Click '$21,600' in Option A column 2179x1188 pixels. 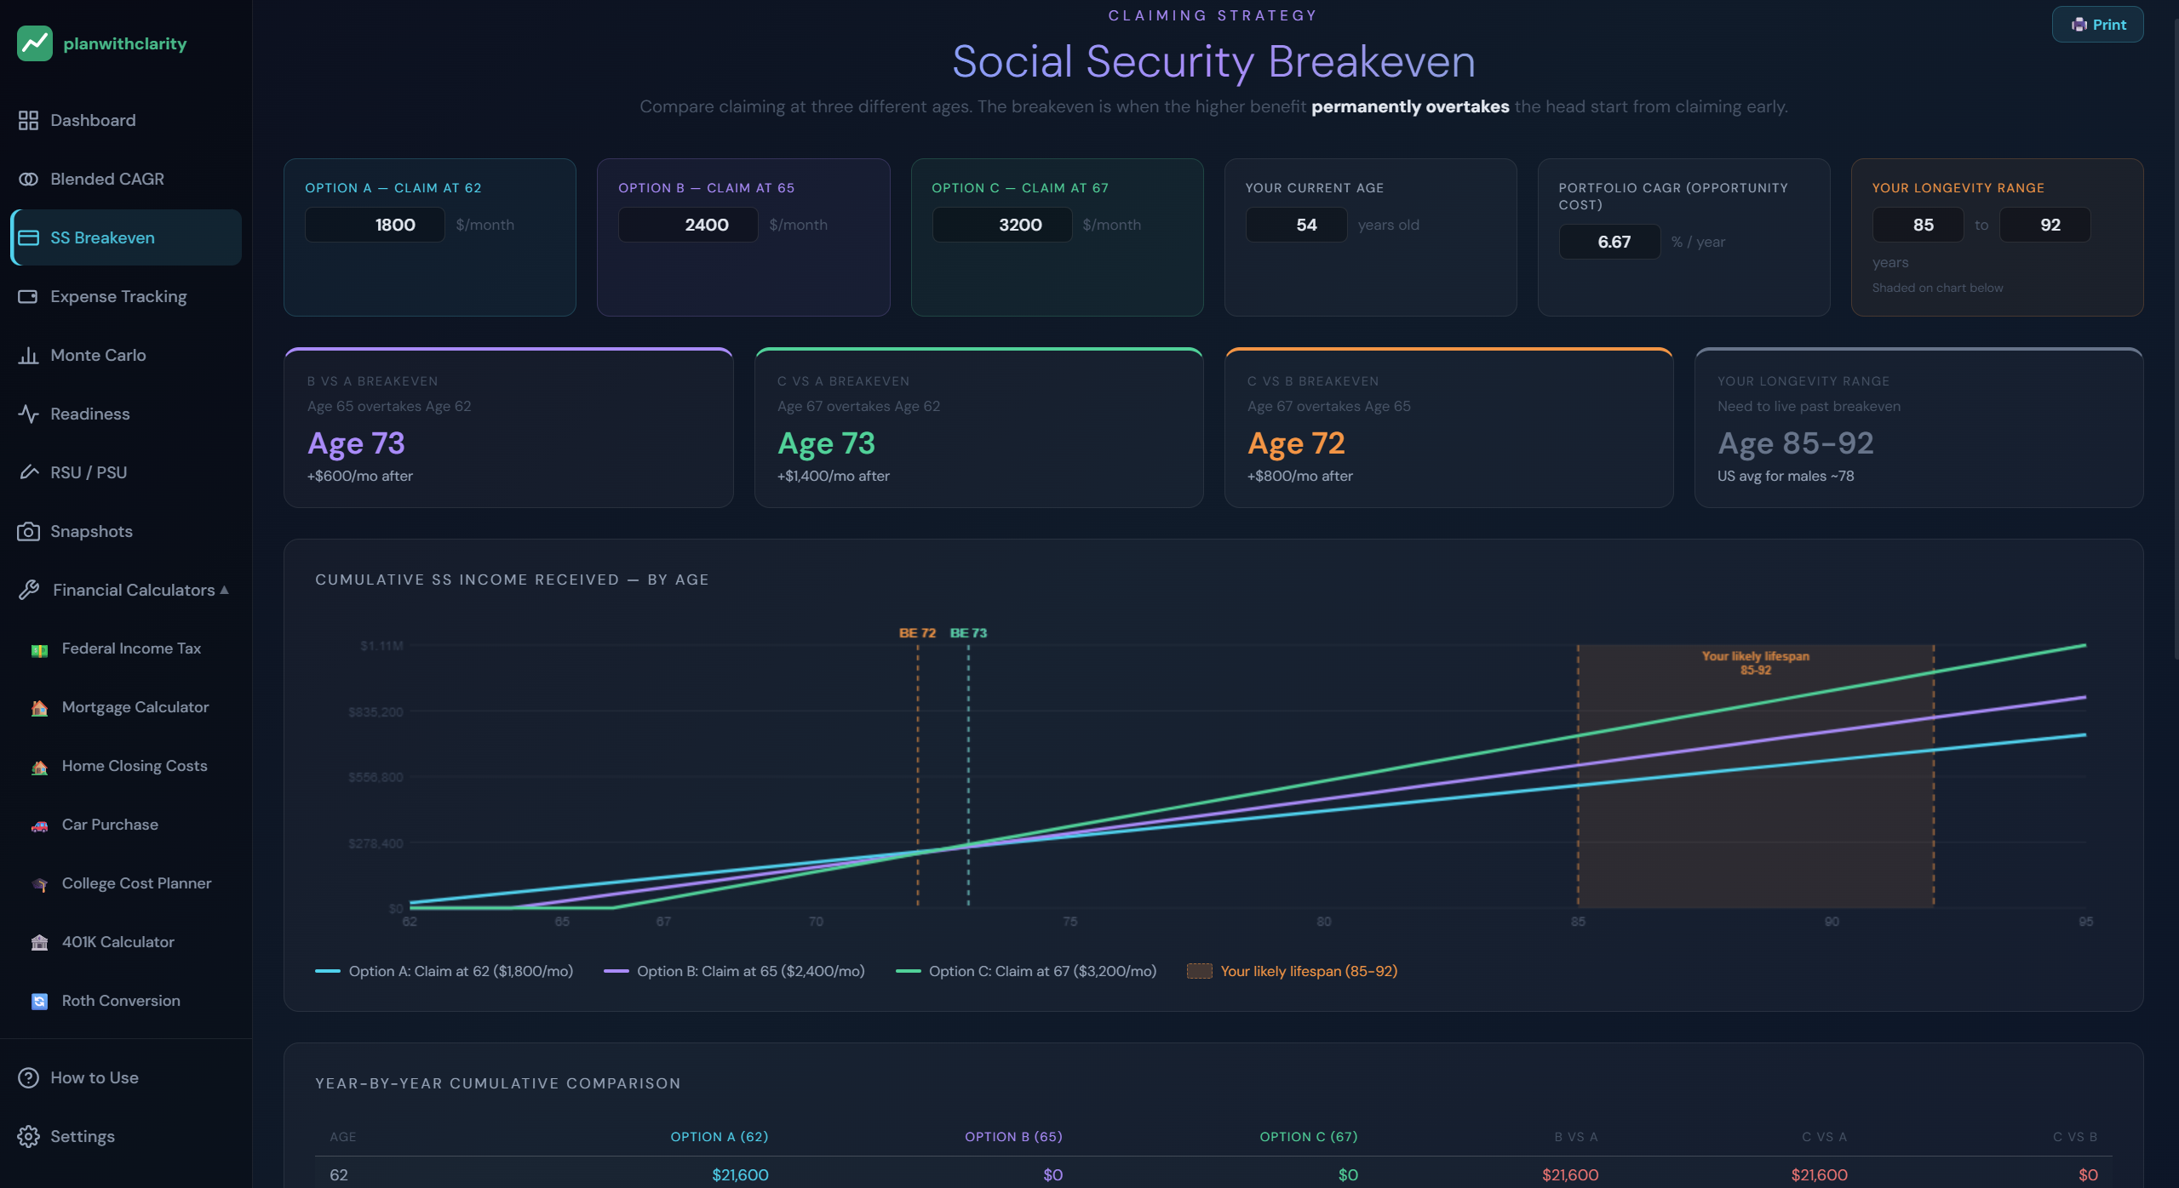click(x=740, y=1175)
